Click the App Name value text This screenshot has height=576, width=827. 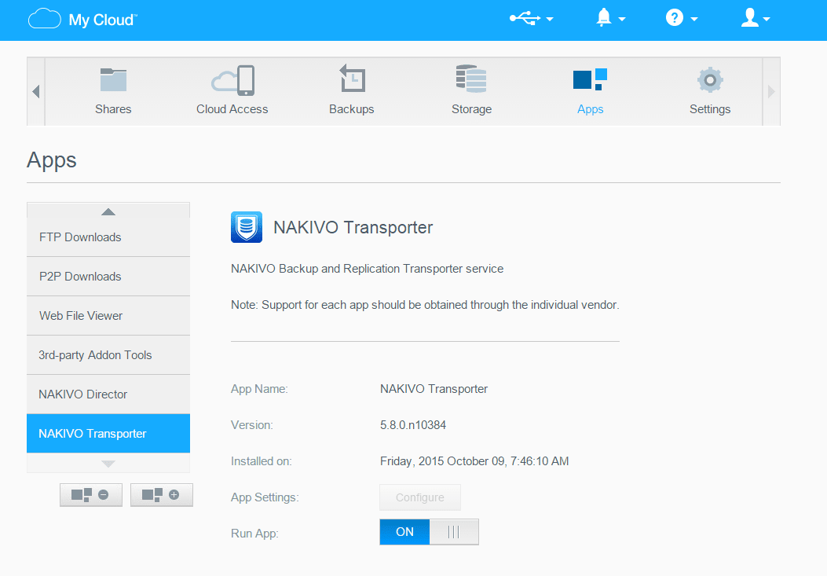tap(434, 389)
